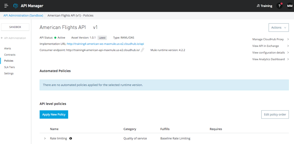Expand the Rate limiting policy row

(x=45, y=139)
